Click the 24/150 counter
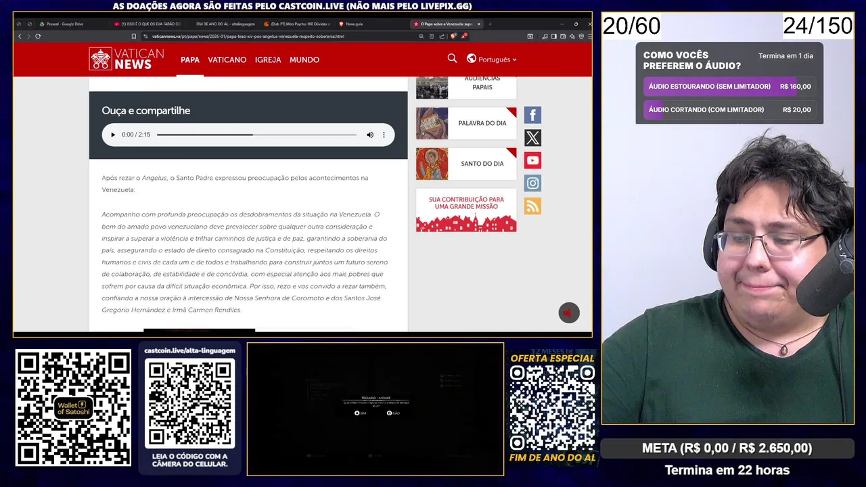The height and width of the screenshot is (487, 866). (818, 26)
